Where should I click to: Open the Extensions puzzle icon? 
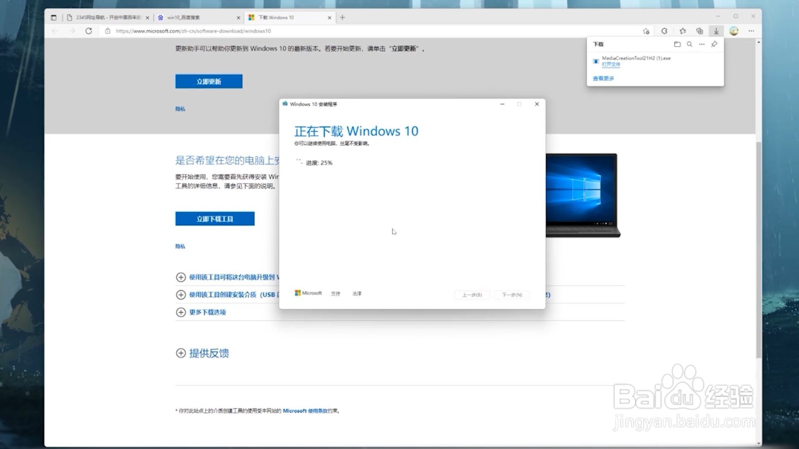pyautogui.click(x=664, y=31)
